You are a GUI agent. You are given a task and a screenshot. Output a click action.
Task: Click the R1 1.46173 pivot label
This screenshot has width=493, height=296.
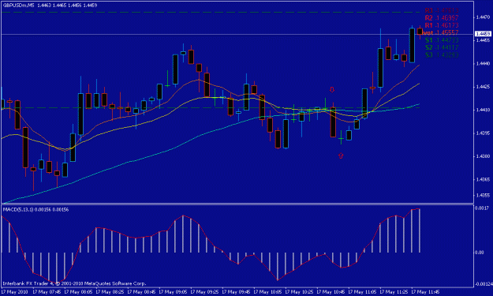(x=442, y=25)
